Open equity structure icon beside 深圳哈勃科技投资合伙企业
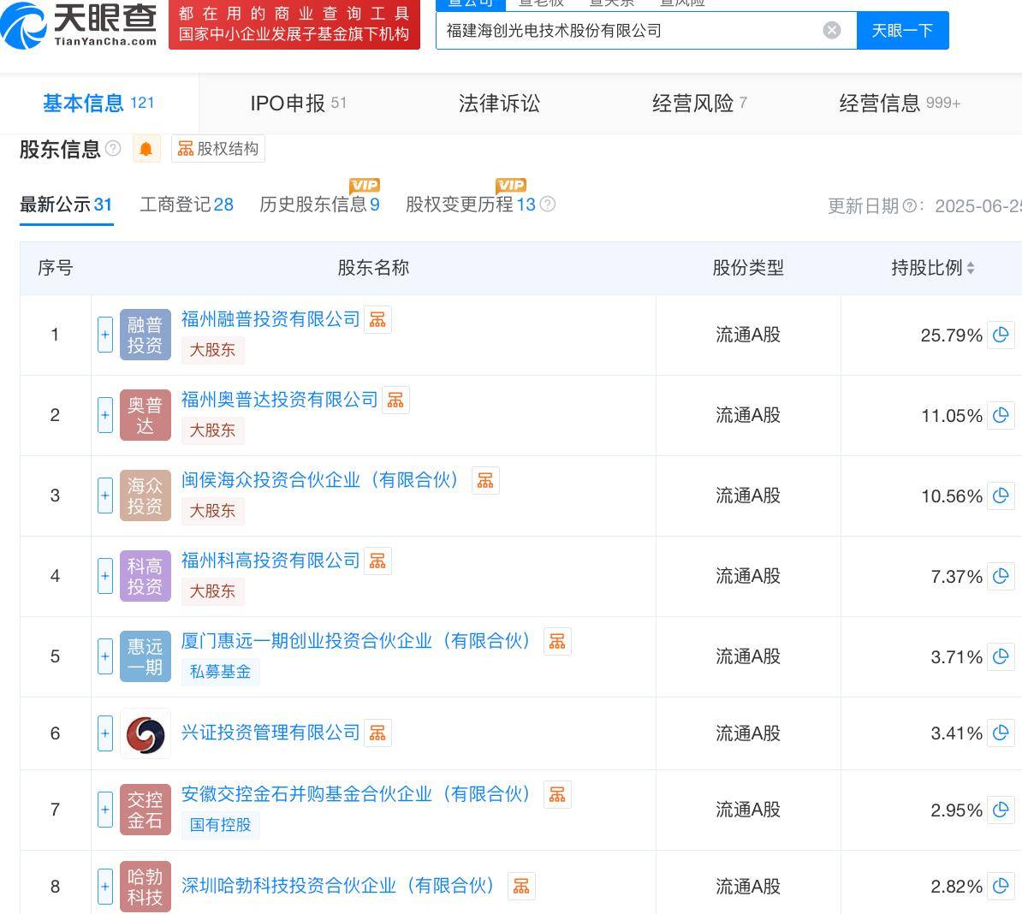The image size is (1022, 914). [x=521, y=886]
